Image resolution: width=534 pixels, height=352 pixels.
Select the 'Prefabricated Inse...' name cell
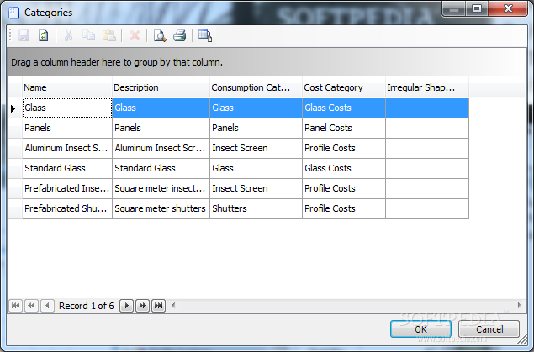67,188
